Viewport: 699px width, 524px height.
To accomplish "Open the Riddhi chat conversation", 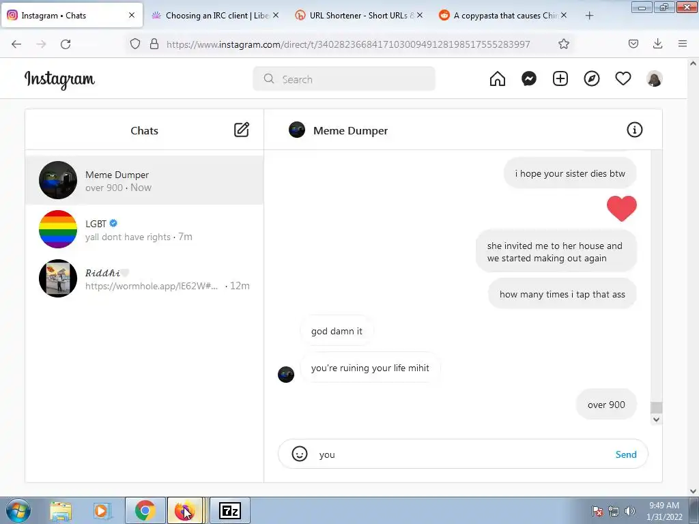I will [145, 278].
